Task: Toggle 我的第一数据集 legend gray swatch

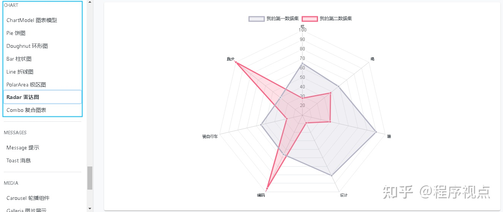Action: coord(256,19)
